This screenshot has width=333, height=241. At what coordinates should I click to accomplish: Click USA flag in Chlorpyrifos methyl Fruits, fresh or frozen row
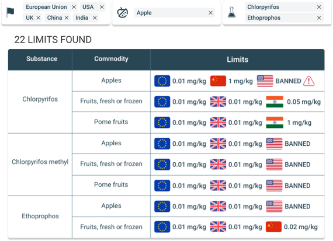pyautogui.click(x=274, y=165)
